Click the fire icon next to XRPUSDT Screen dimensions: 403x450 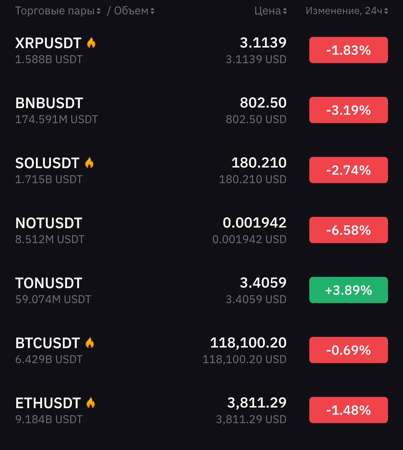pyautogui.click(x=91, y=43)
